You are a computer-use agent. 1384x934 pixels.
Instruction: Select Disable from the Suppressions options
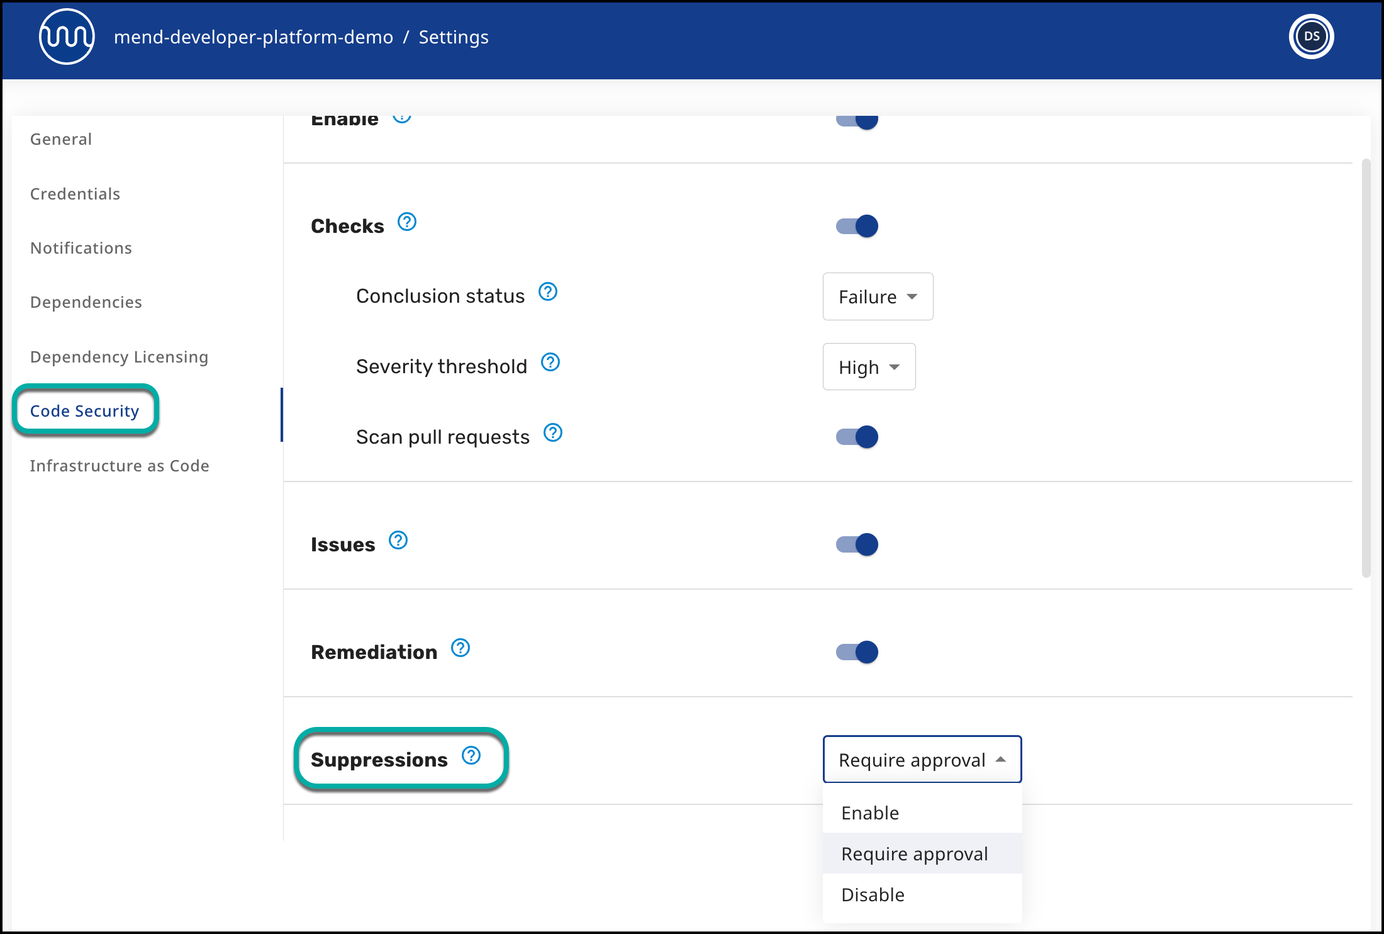pos(873,894)
